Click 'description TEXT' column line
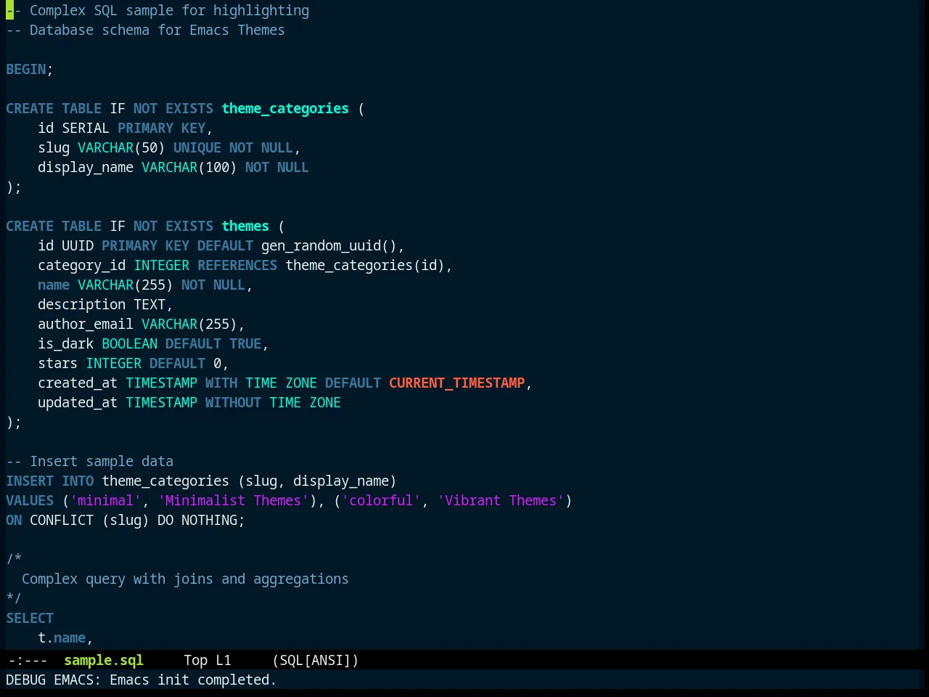 coord(102,304)
